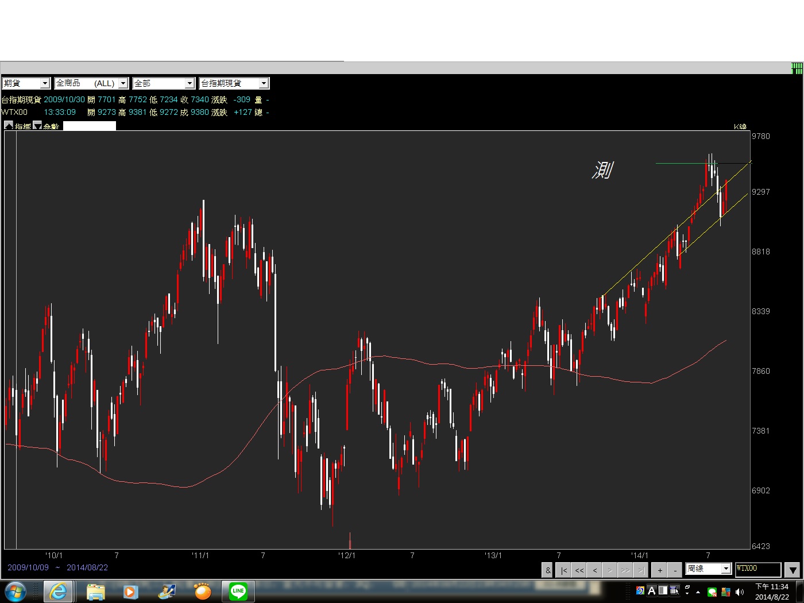The image size is (804, 603).
Task: Zoom out chart with - button
Action: coord(675,570)
